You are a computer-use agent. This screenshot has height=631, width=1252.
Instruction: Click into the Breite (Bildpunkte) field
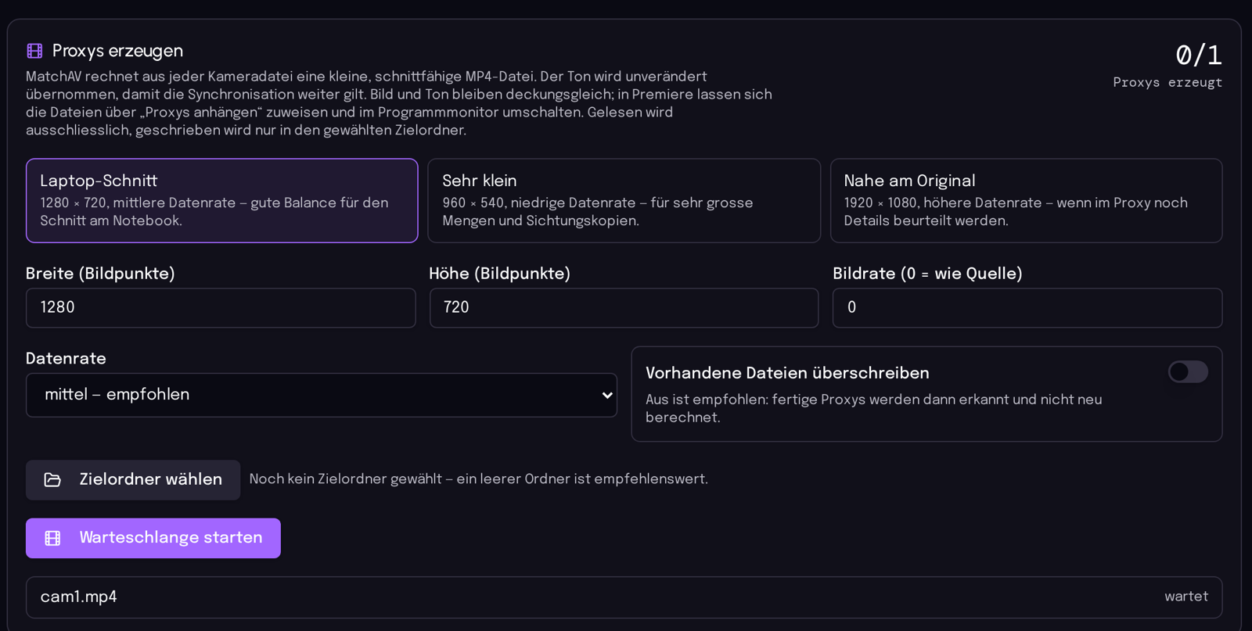point(221,307)
